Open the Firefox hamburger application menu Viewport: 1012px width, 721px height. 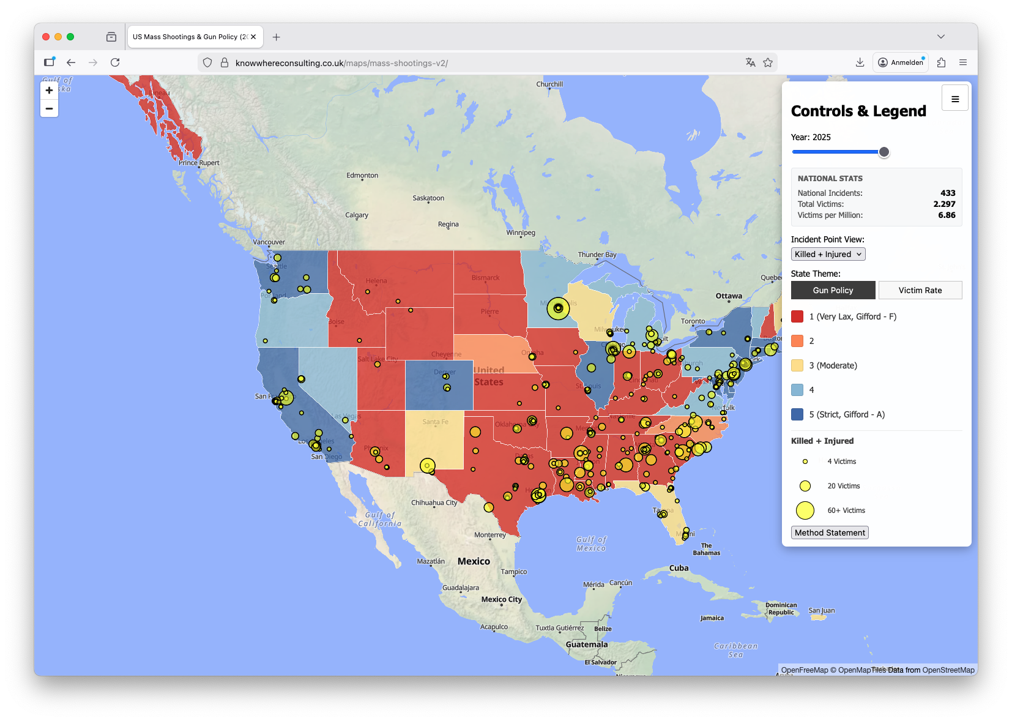(x=963, y=62)
